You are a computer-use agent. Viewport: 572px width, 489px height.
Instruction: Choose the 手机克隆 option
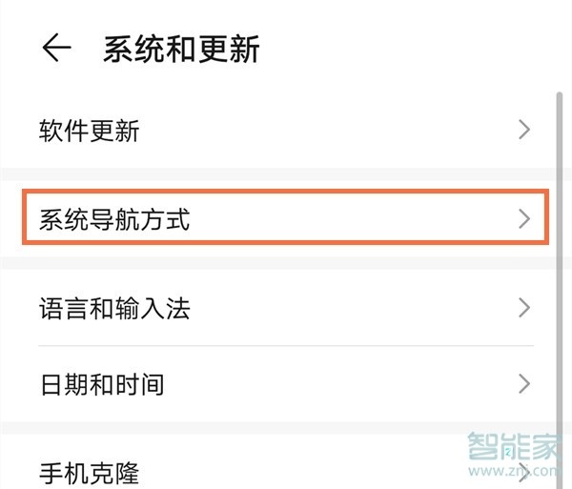coord(89,473)
